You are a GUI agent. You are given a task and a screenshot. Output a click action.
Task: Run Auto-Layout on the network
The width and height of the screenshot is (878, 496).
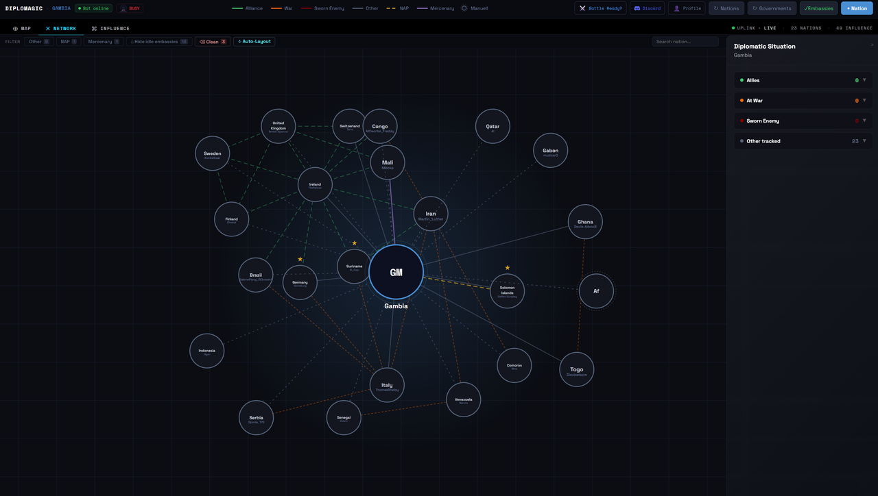point(254,42)
